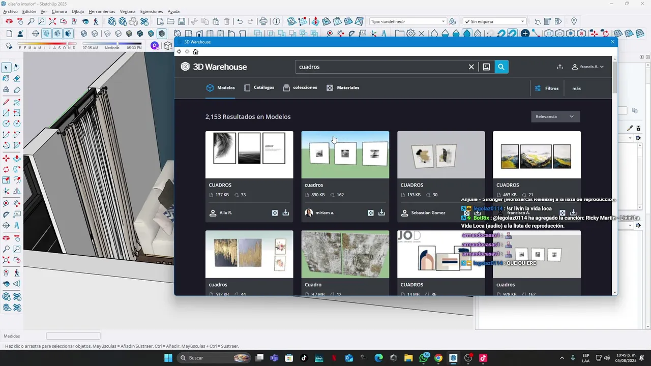
Task: Click the Undo arrow in top toolbar
Action: click(x=240, y=21)
